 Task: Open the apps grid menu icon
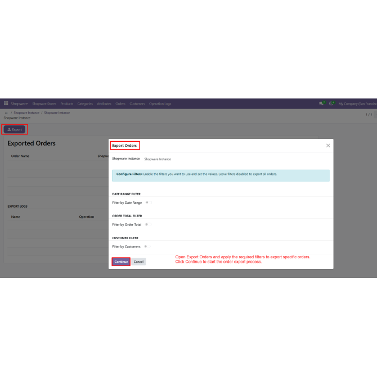(6, 104)
